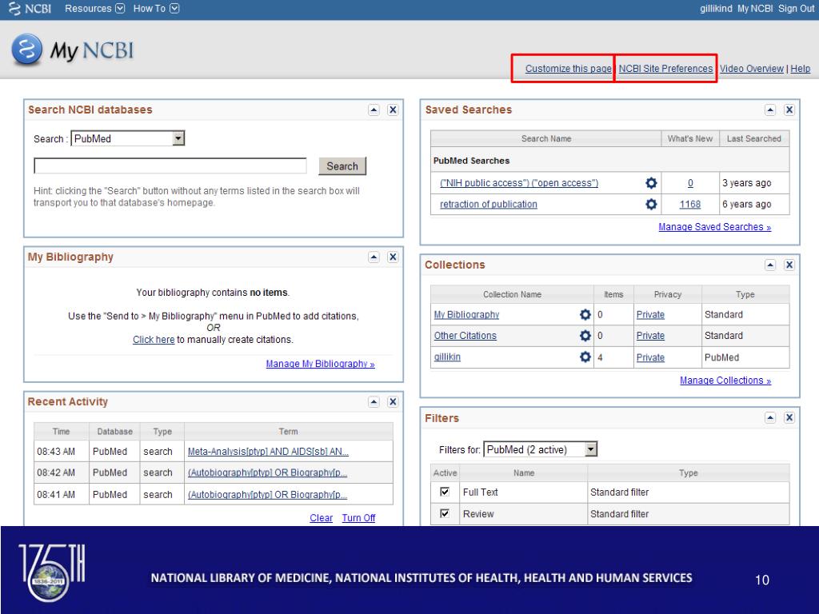Image resolution: width=819 pixels, height=614 pixels.
Task: Close the Filters panel
Action: 789,417
